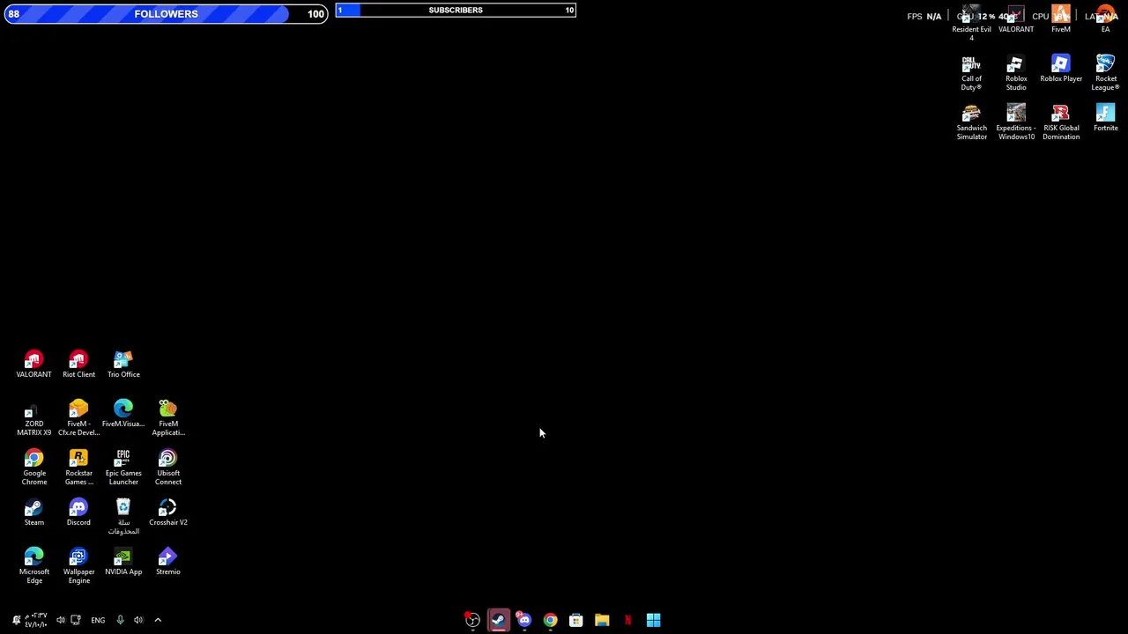This screenshot has height=634, width=1128.
Task: Open the tray clock and date
Action: pos(37,620)
